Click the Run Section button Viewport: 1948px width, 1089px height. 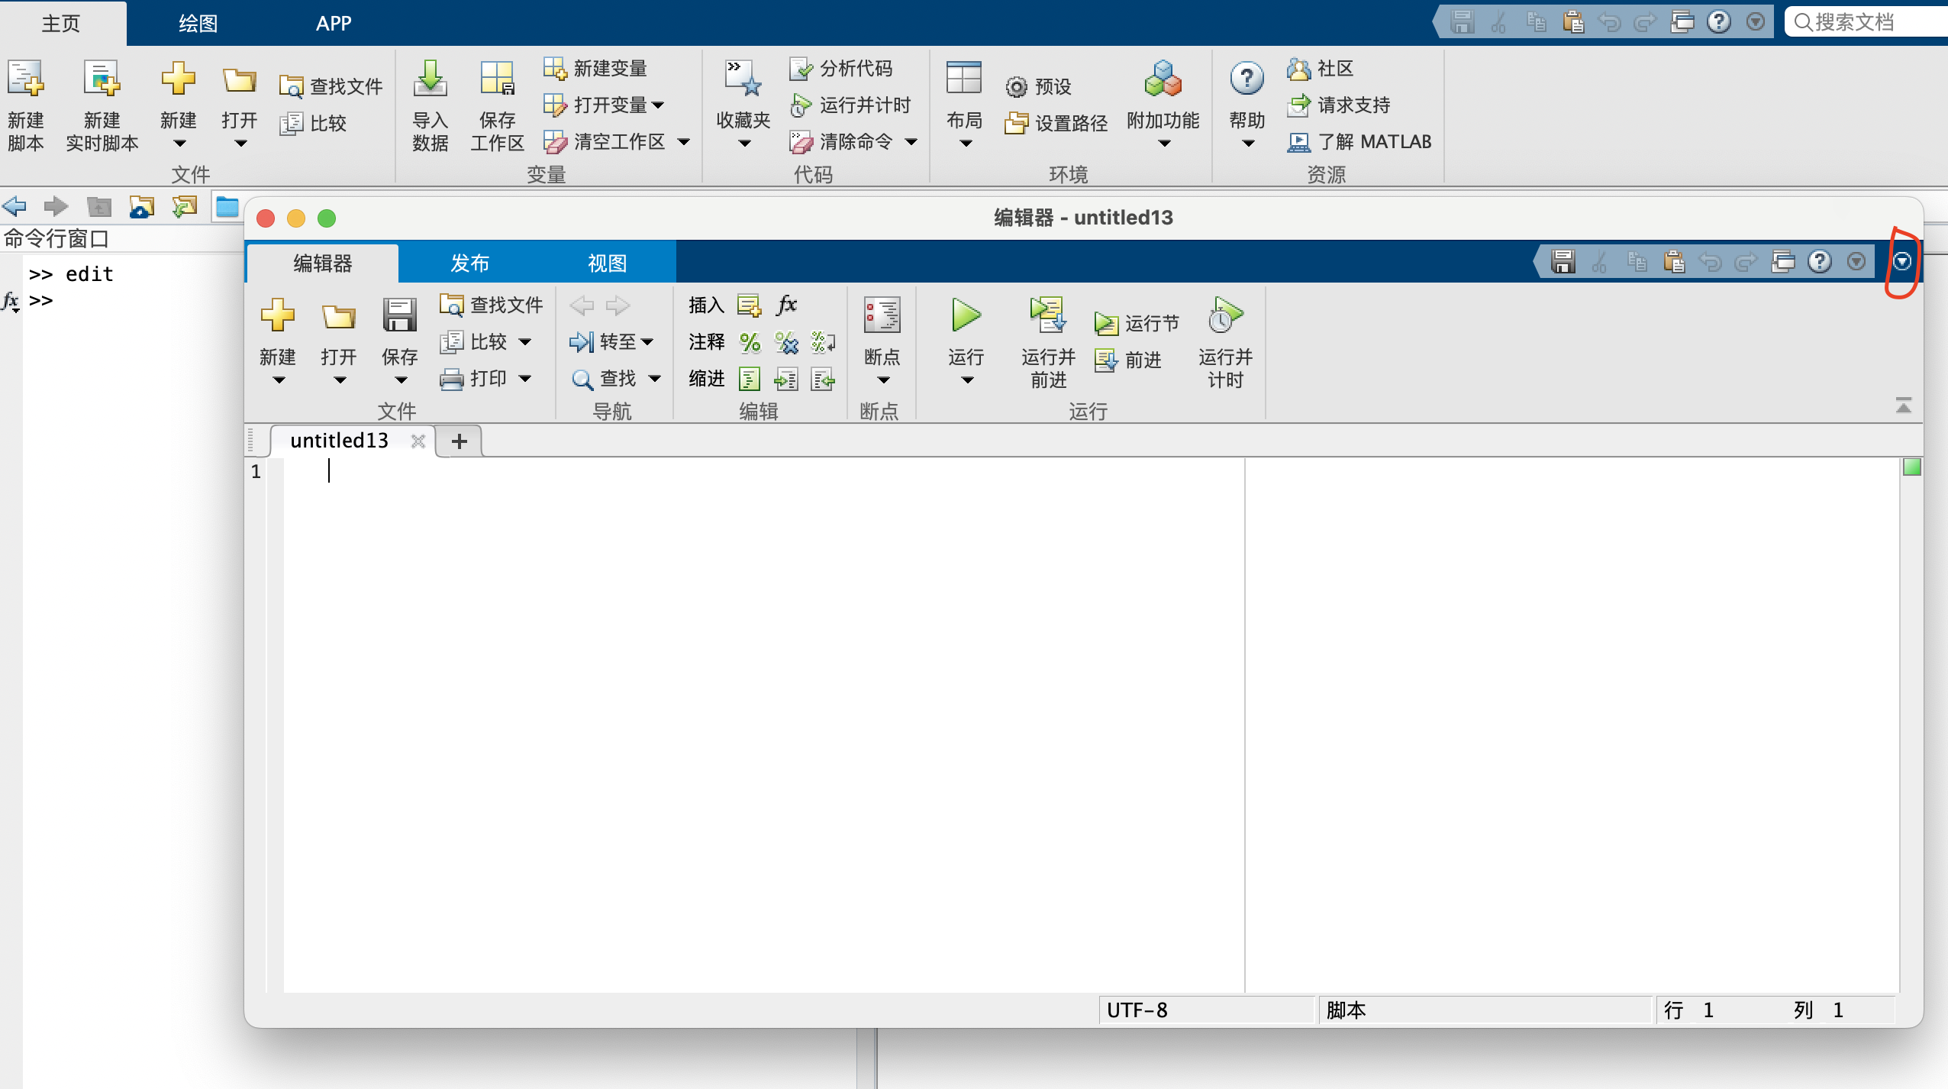point(1137,323)
